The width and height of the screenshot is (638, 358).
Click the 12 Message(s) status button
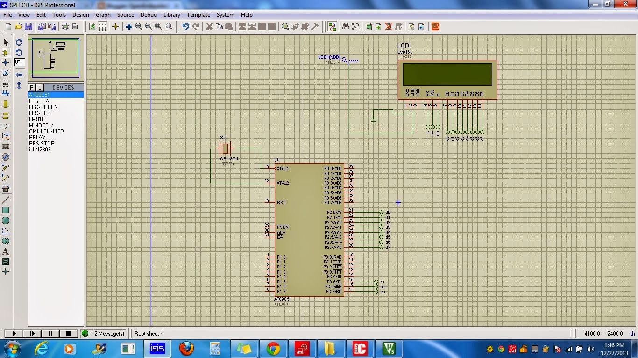[104, 333]
